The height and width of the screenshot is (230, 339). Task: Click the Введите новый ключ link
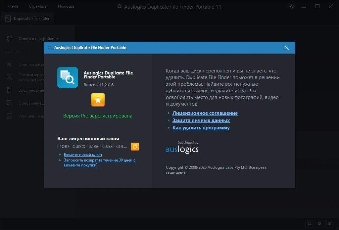click(x=83, y=155)
